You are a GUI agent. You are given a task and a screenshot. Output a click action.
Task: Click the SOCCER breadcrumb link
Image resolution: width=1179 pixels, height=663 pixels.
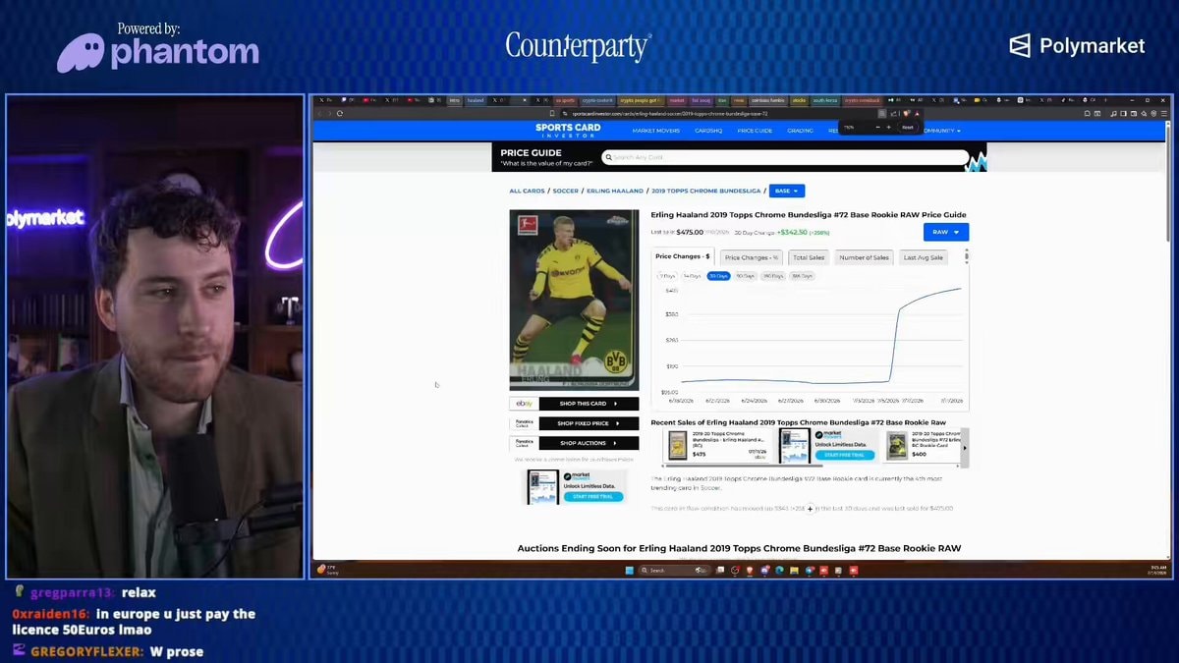[x=565, y=191]
